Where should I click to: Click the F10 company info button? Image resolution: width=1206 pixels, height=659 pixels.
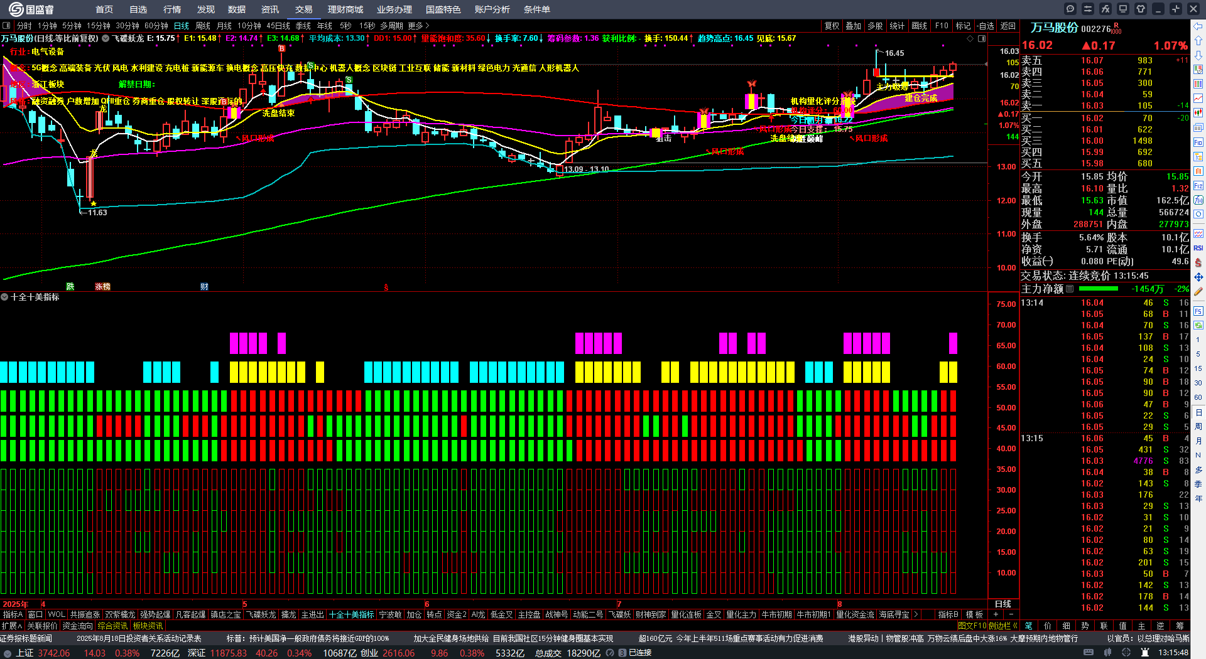pyautogui.click(x=942, y=26)
